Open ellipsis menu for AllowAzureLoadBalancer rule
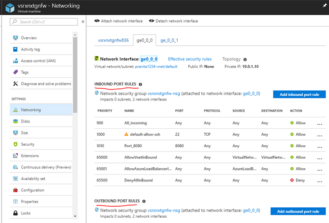Screen dimensions: 329x223 coord(320,170)
